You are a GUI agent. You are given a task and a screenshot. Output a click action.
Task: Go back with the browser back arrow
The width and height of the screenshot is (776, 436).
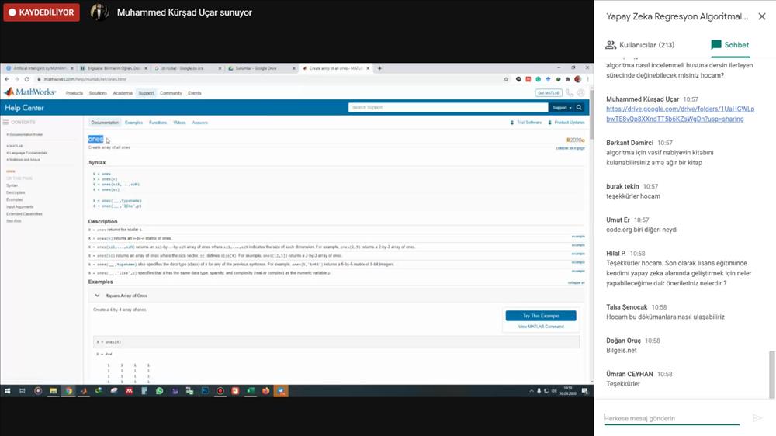point(7,79)
